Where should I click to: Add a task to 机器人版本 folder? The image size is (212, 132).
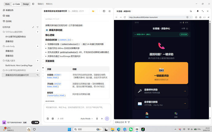(37, 60)
